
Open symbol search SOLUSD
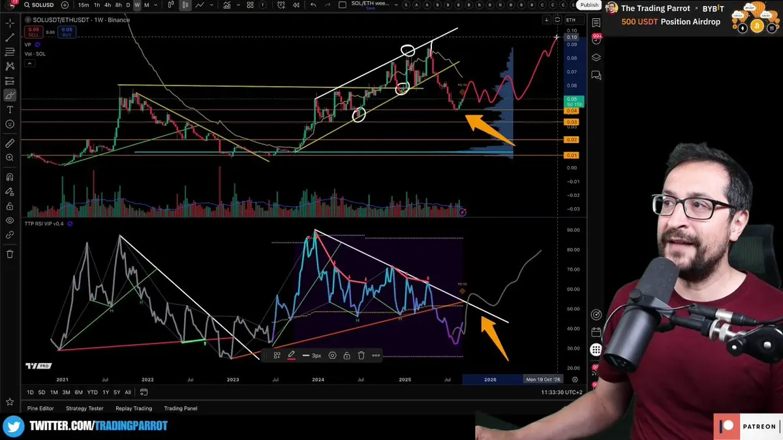(39, 5)
